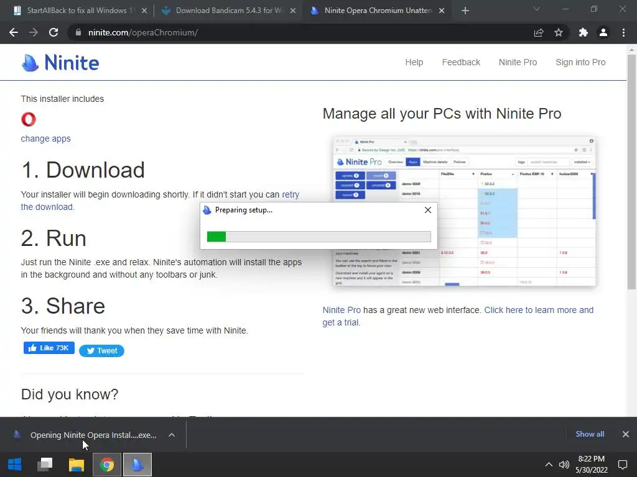Open the Chrome profile avatar menu
This screenshot has width=637, height=477.
coord(603,32)
